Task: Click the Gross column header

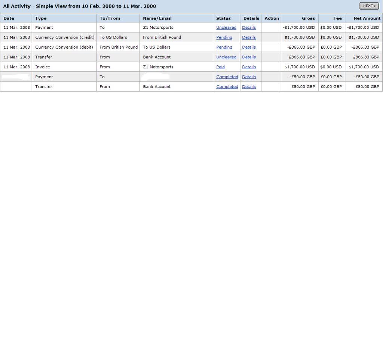Action: 308,18
